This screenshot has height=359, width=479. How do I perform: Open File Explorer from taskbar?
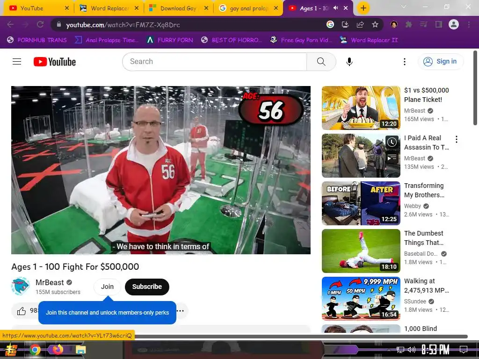[x=80, y=350]
